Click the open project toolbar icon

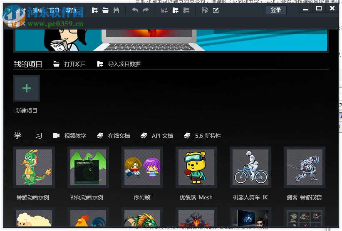[x=105, y=10]
